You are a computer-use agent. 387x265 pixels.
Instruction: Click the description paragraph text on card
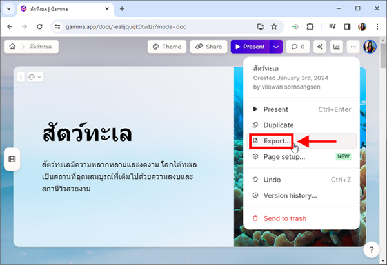click(119, 176)
